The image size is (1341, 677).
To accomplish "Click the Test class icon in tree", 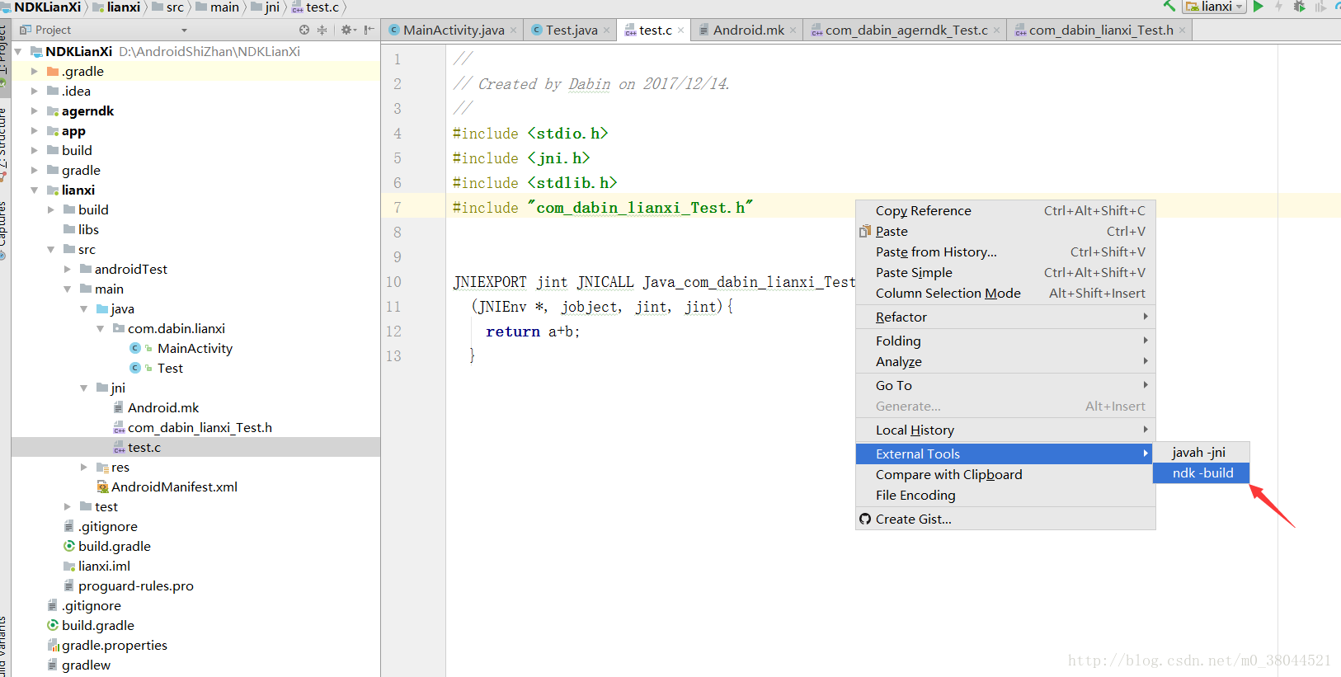I will coord(135,368).
